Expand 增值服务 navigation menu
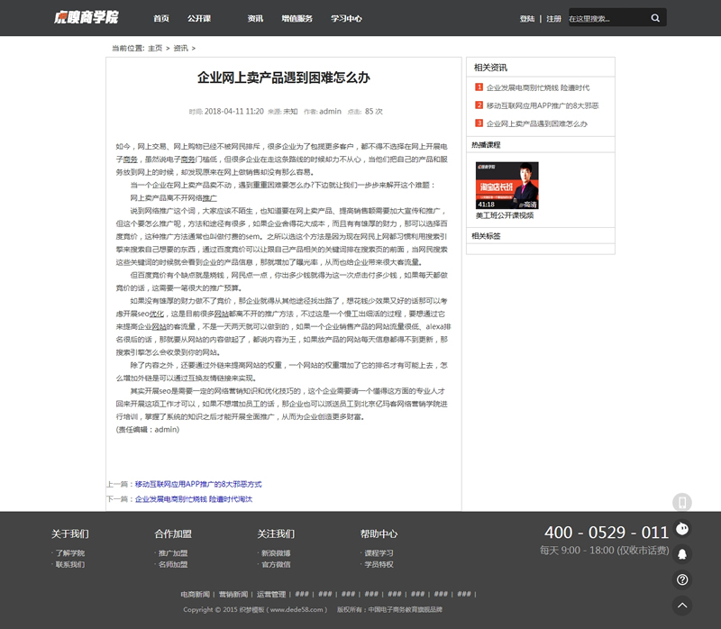This screenshot has height=629, width=721. pyautogui.click(x=297, y=18)
